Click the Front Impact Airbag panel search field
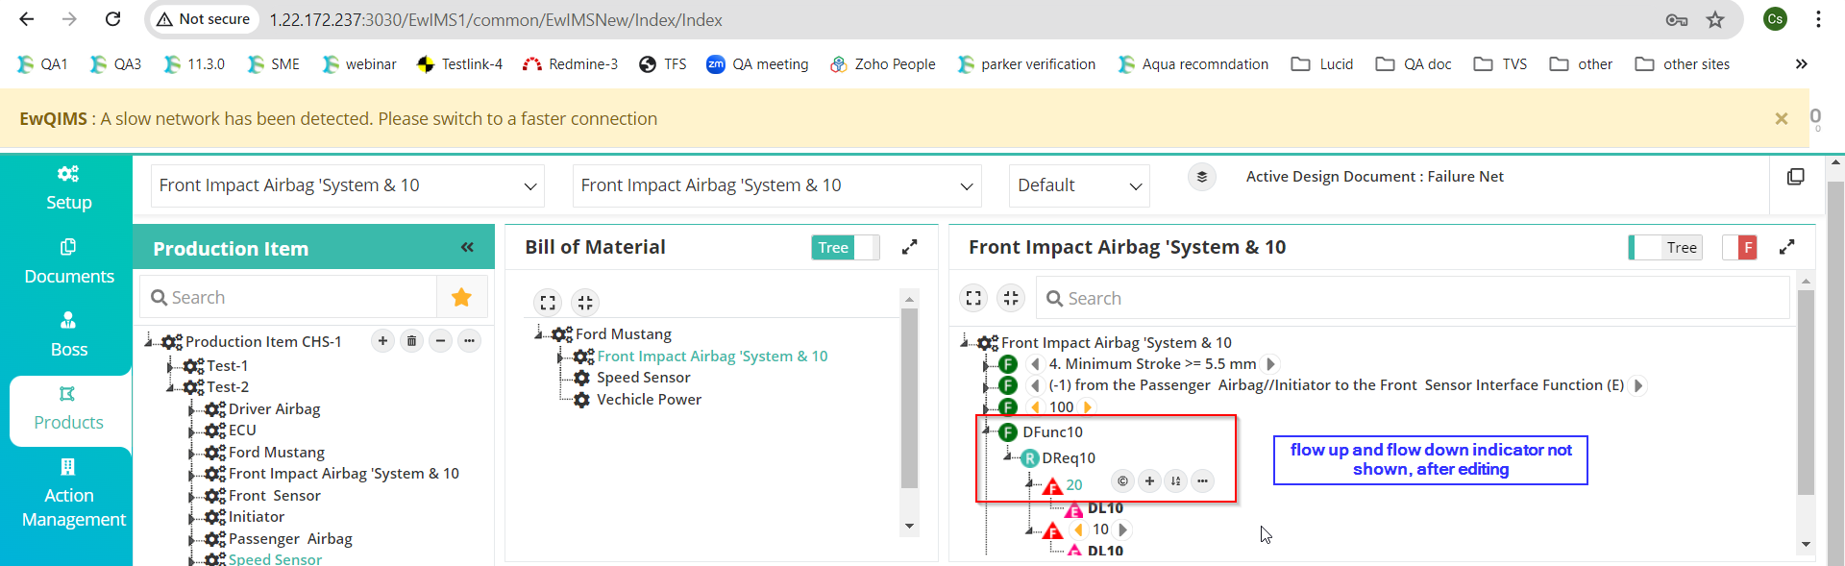 click(1413, 298)
